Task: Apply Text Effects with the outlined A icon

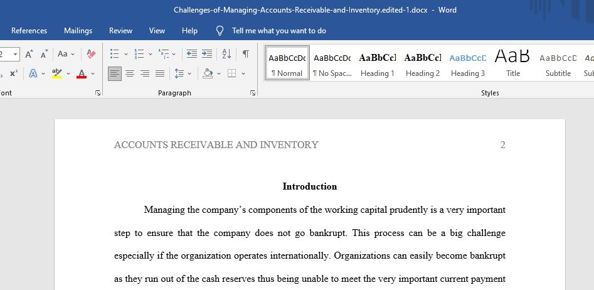Action: 33,73
